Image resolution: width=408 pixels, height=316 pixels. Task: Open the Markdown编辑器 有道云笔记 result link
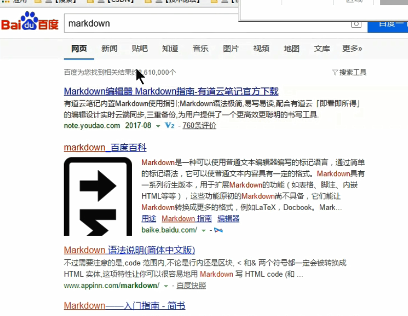click(x=171, y=92)
